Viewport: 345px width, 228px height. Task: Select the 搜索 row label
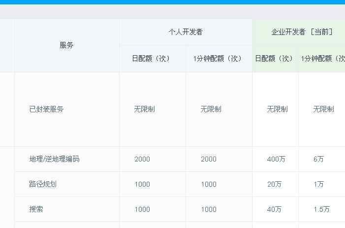point(36,209)
